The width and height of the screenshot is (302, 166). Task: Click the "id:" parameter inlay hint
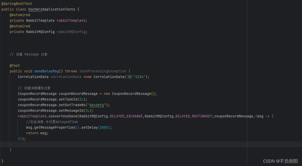tap(130, 77)
